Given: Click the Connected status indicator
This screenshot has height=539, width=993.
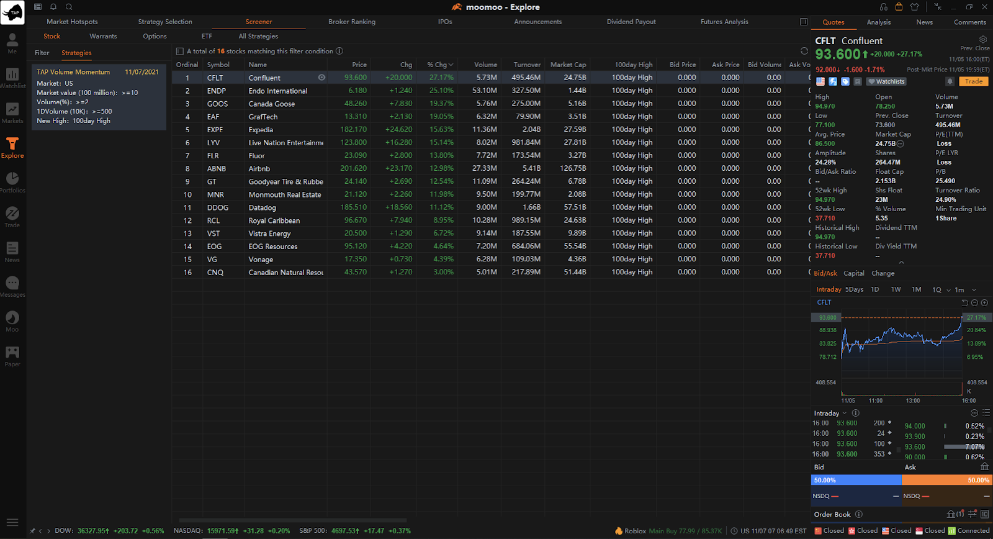Looking at the screenshot, I should coord(969,530).
